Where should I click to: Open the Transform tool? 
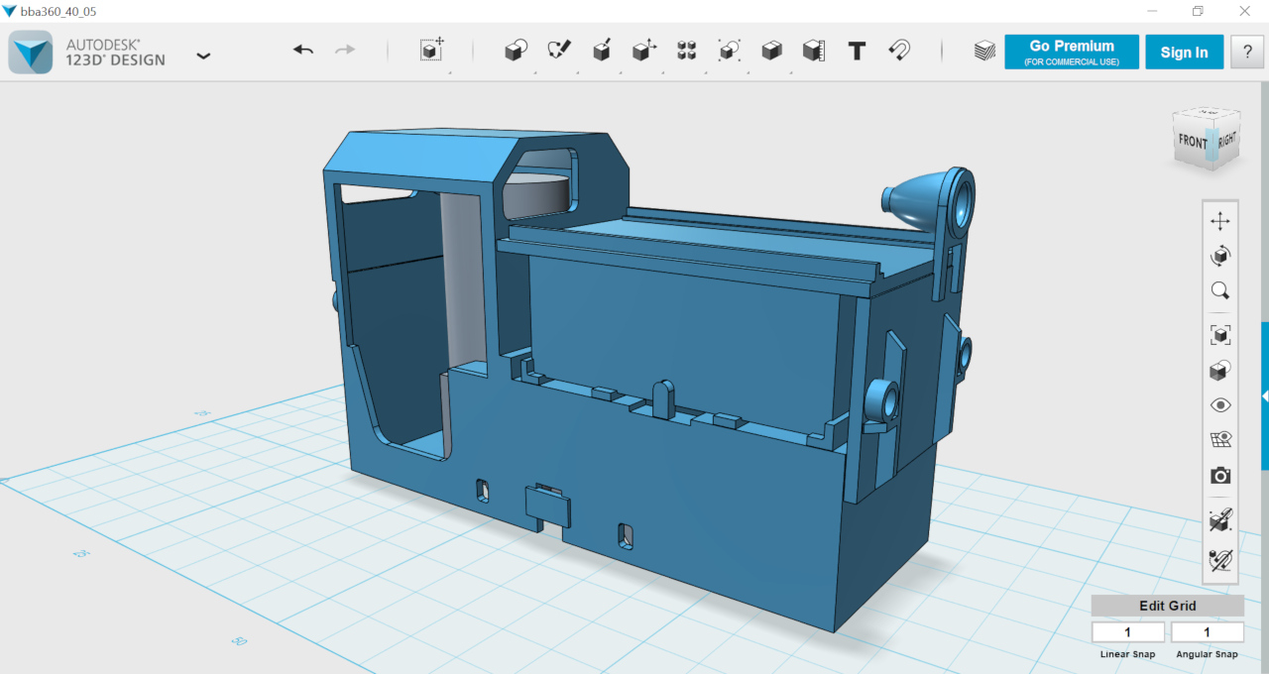(x=432, y=51)
